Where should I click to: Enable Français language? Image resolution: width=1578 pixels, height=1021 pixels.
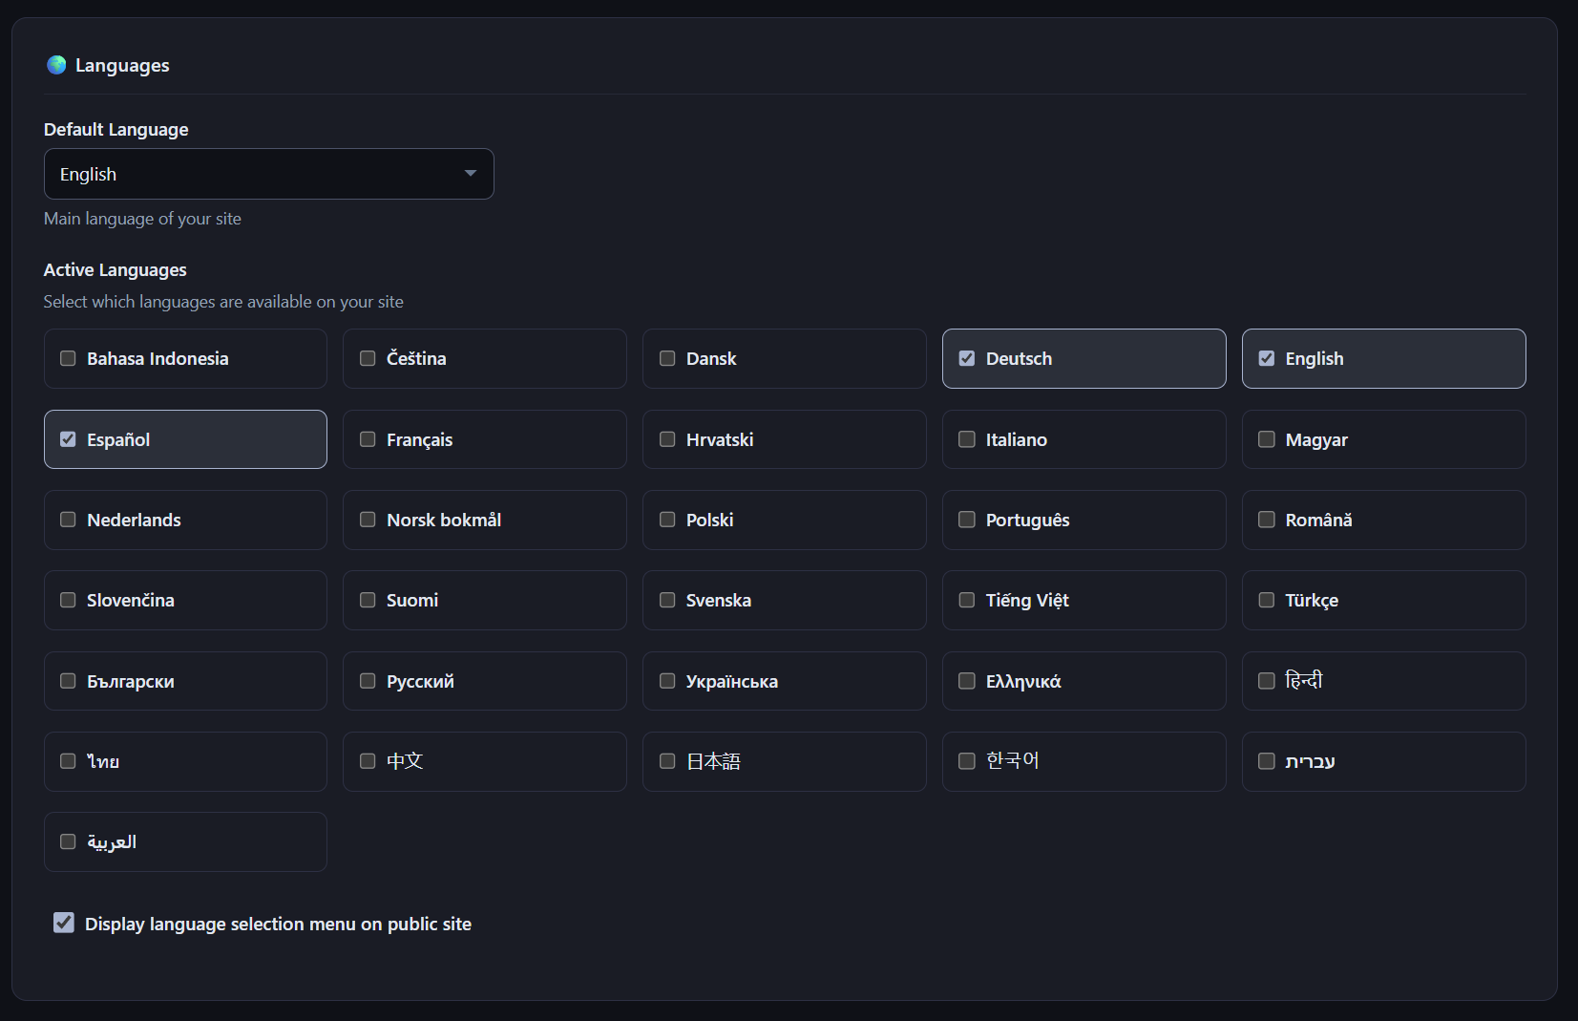pyautogui.click(x=368, y=439)
